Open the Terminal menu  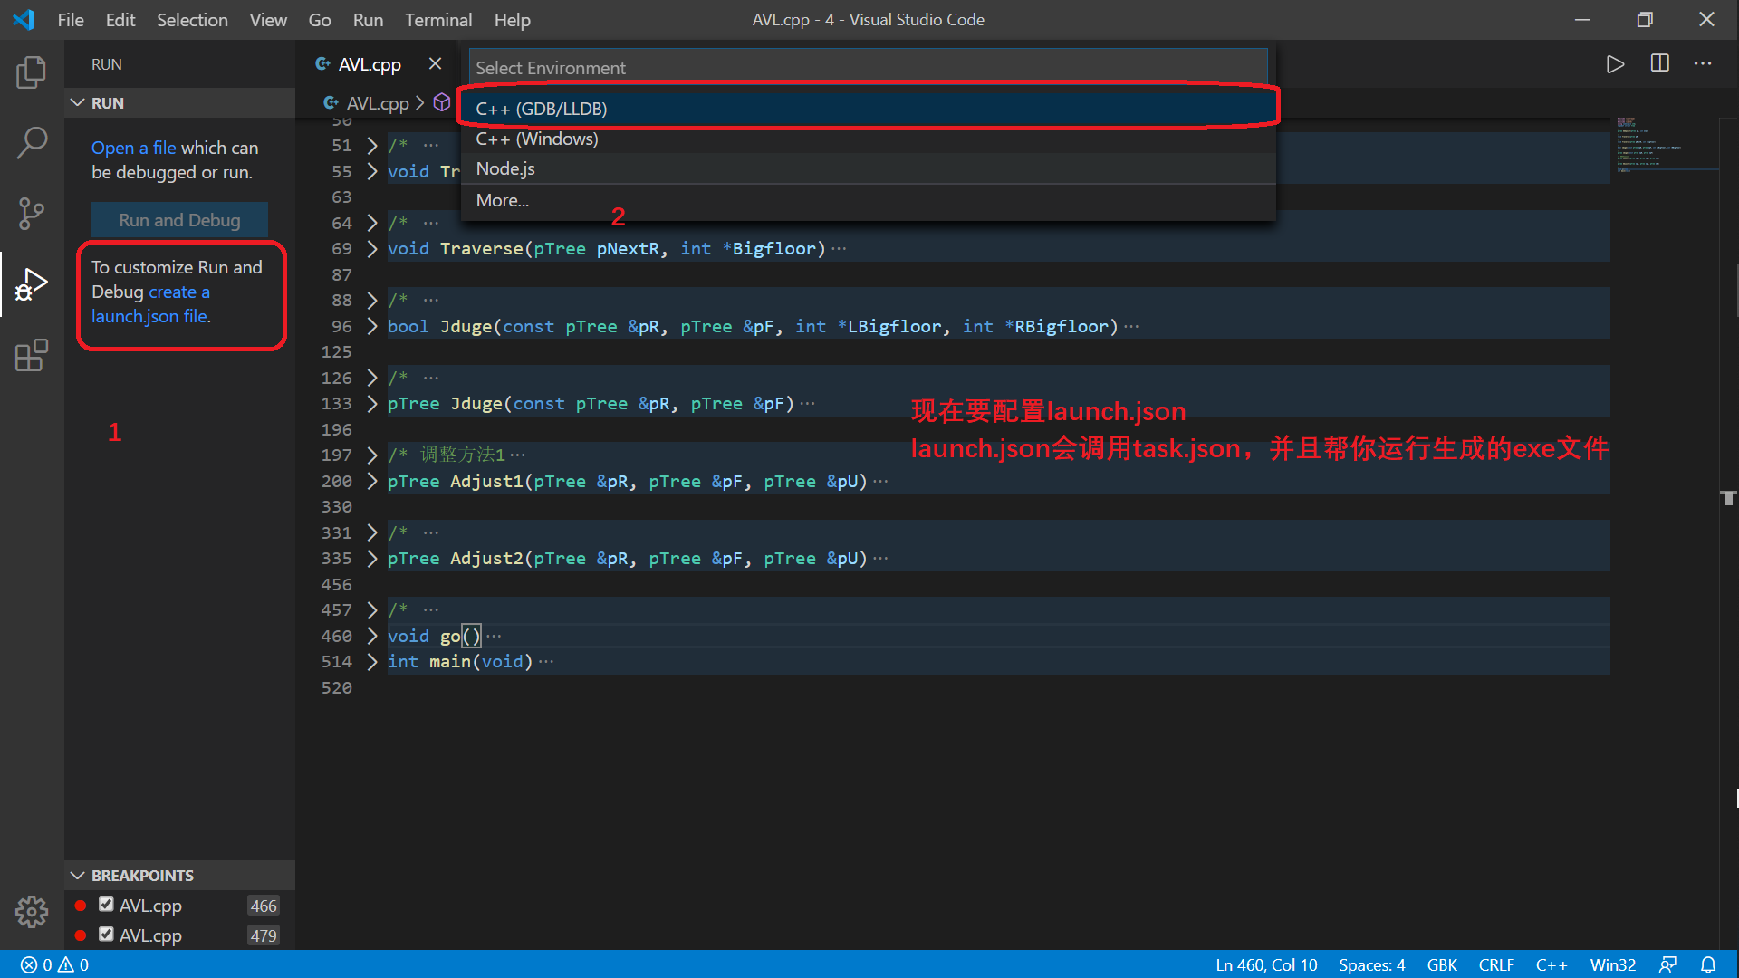[438, 19]
